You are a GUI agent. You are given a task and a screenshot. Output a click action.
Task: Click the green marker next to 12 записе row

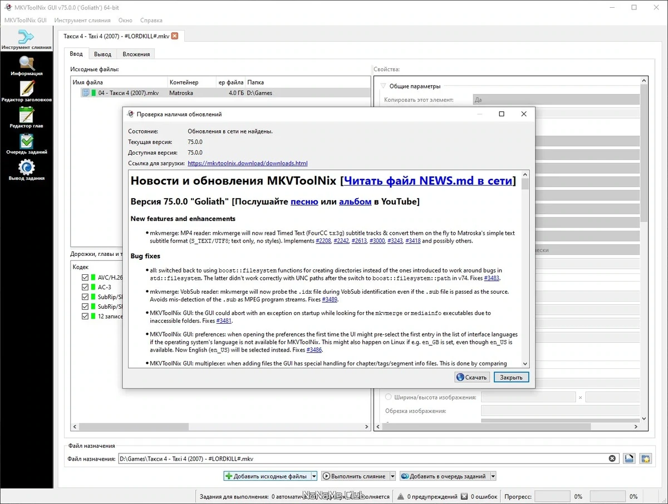[94, 316]
